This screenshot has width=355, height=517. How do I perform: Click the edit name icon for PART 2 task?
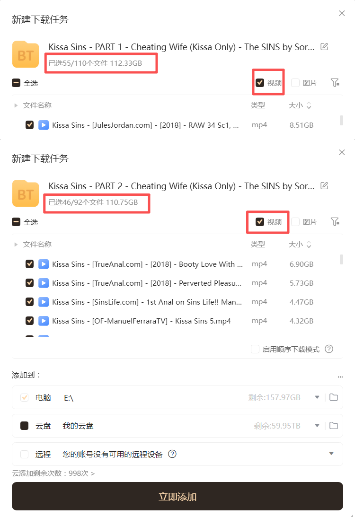tap(324, 185)
